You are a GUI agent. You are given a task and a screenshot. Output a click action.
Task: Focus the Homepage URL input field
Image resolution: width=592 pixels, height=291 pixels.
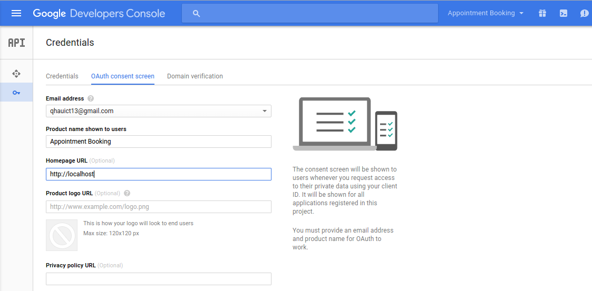tap(158, 174)
